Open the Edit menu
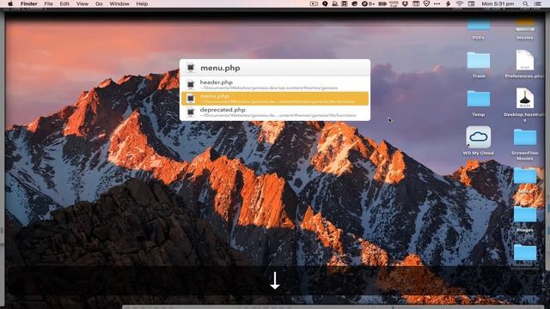 tap(64, 3)
